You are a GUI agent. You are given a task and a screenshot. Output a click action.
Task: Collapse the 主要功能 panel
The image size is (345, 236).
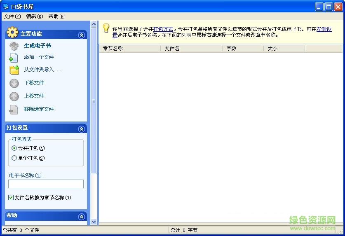(x=82, y=35)
